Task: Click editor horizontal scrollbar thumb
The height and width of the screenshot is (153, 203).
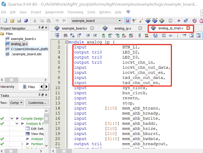Action: pos(64,151)
